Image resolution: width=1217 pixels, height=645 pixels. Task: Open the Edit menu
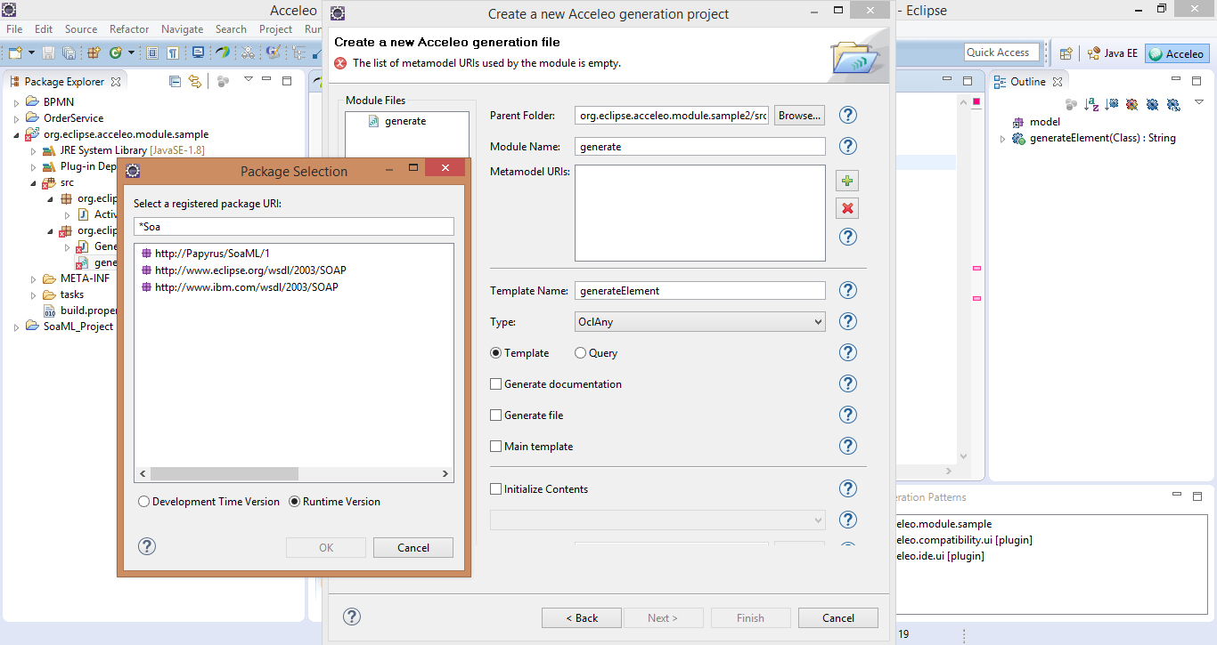click(x=44, y=29)
